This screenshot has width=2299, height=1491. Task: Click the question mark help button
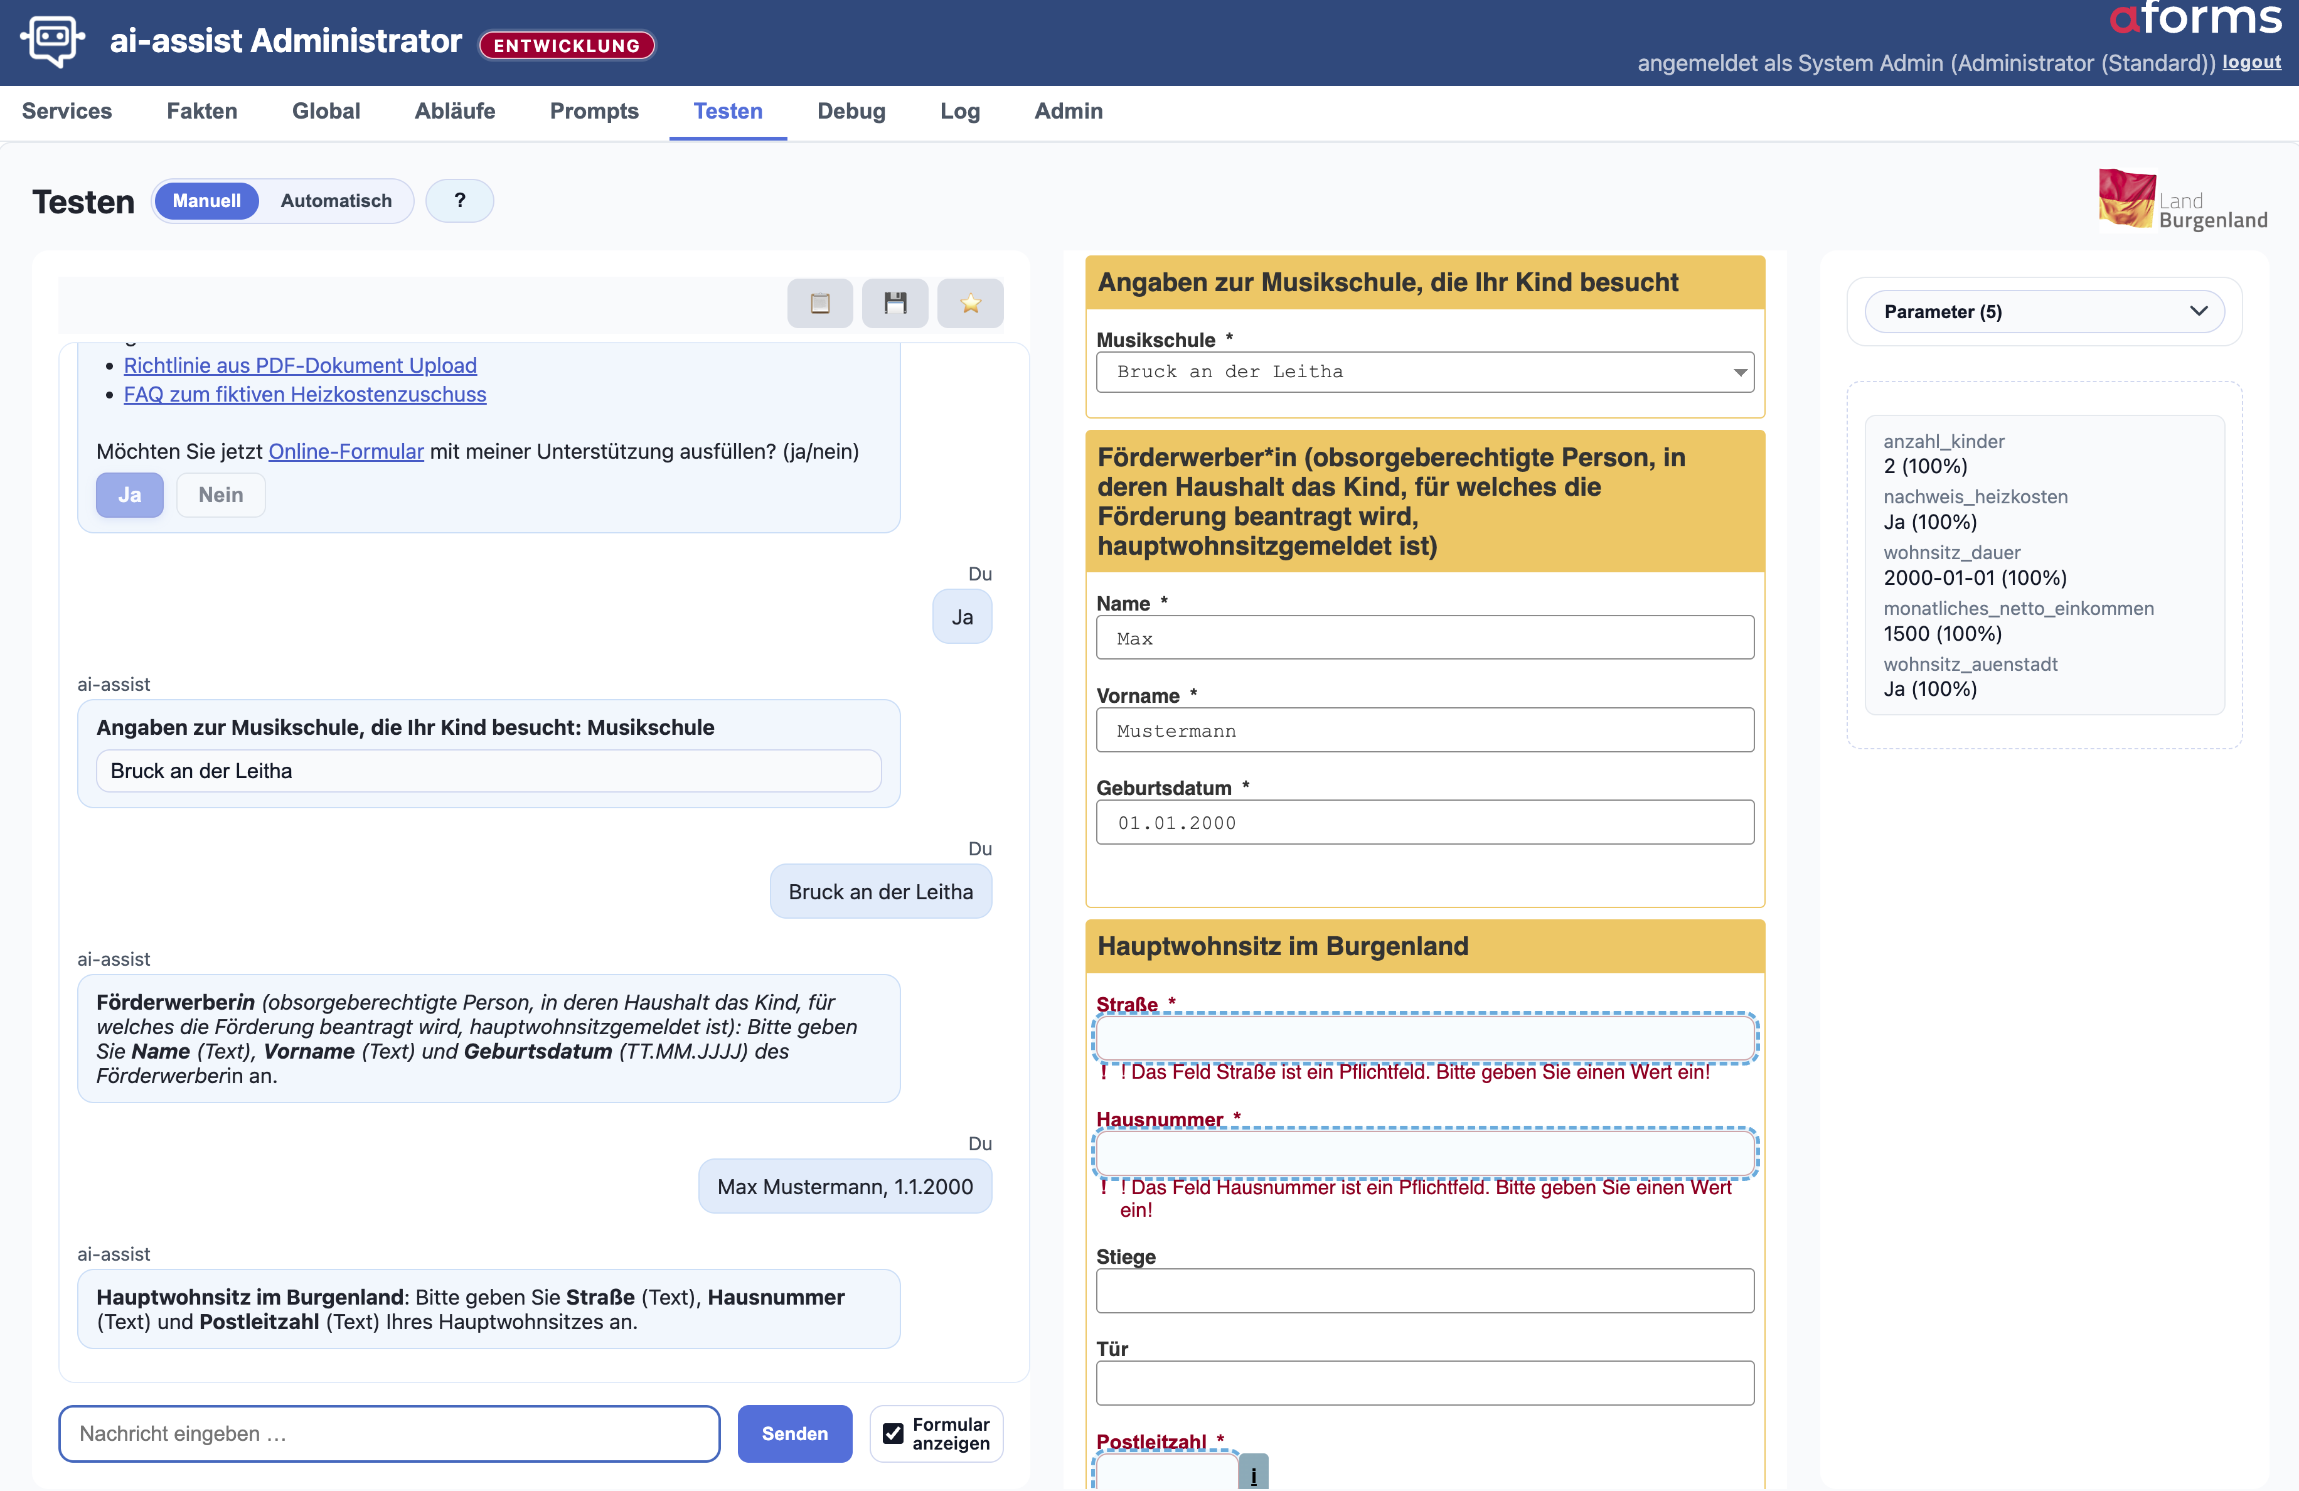tap(460, 201)
